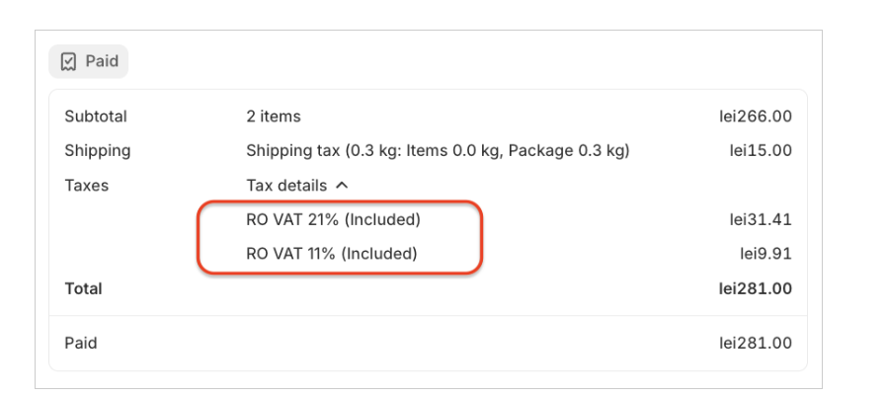Click the Tax details link
Viewport: 885px width, 397px height.
(286, 185)
